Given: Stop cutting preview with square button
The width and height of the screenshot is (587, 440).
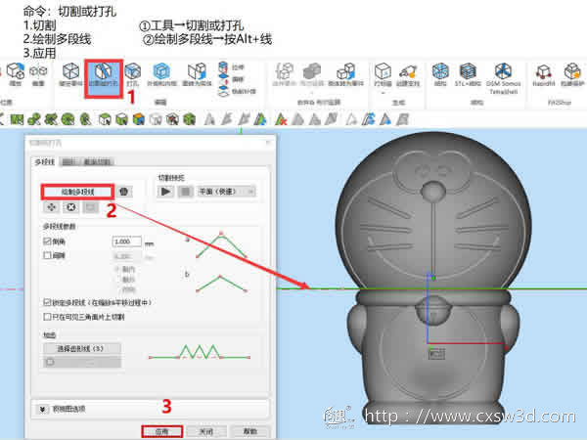Looking at the screenshot, I should click(185, 192).
